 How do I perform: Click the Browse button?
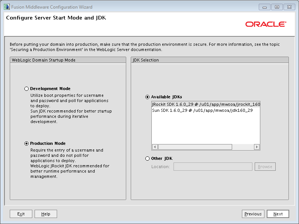(265, 167)
